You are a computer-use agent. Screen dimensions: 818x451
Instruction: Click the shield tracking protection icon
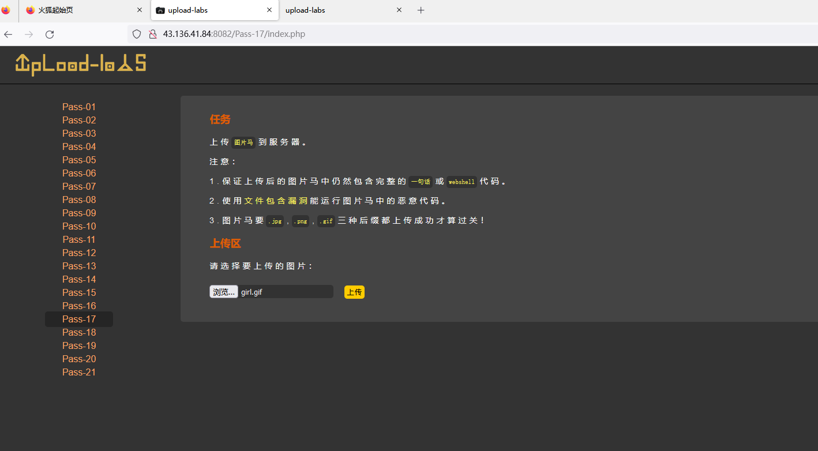pos(137,34)
